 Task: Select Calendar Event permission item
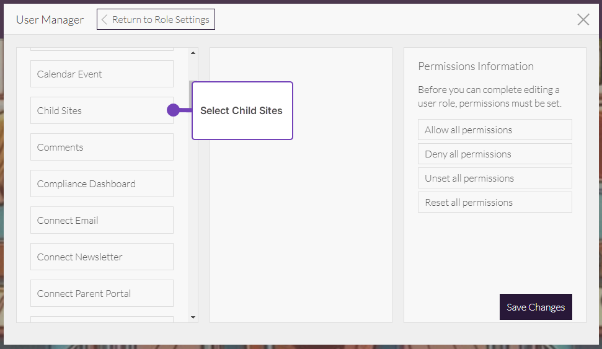click(102, 74)
